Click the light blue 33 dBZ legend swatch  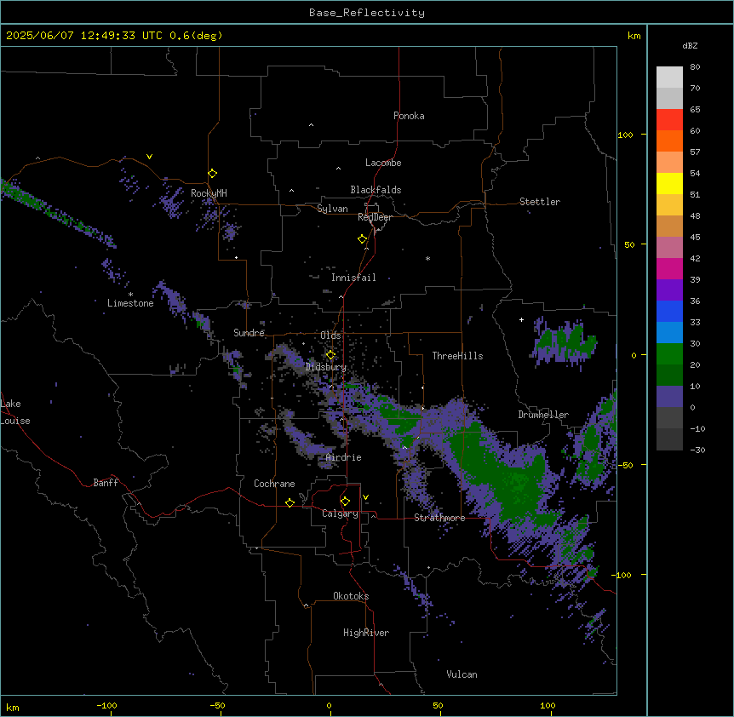[669, 333]
